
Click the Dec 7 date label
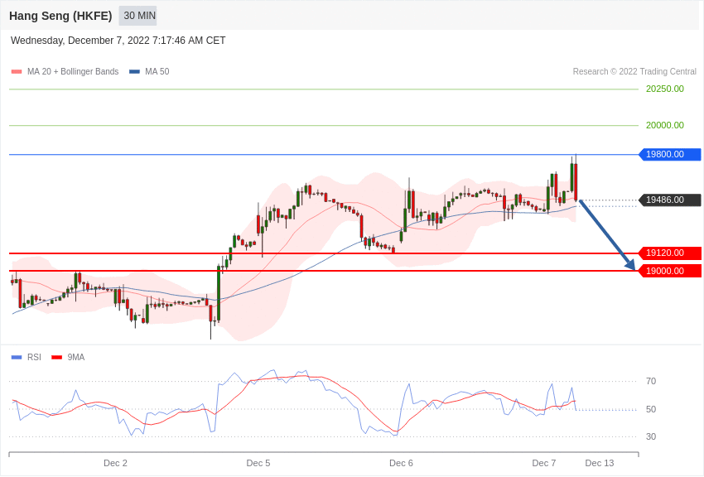(x=543, y=463)
